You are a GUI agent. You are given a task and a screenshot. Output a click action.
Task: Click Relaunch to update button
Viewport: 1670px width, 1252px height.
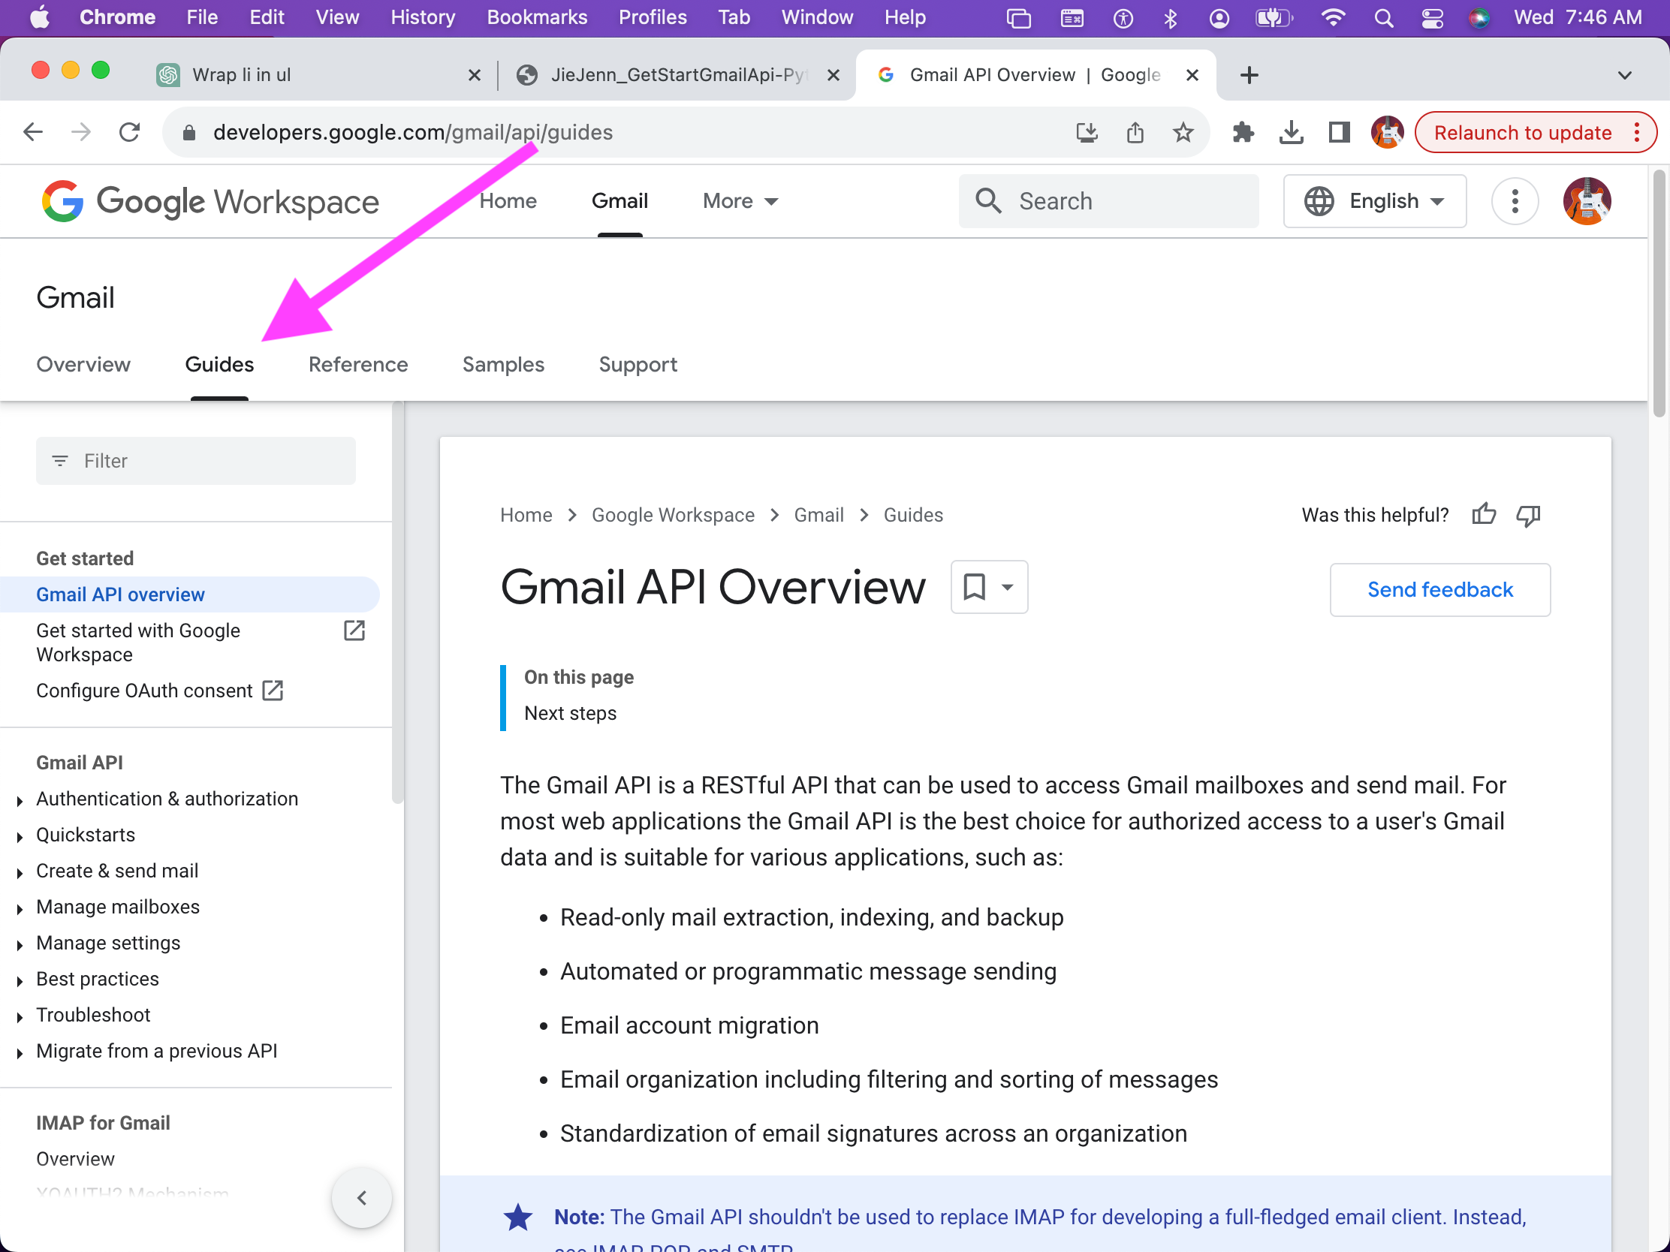[1535, 133]
